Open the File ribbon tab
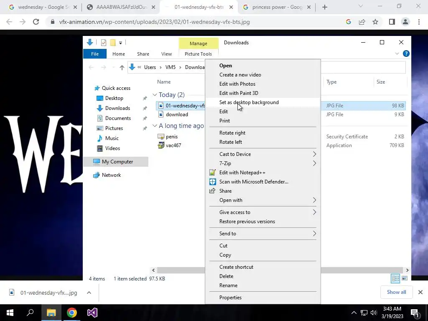 point(95,54)
